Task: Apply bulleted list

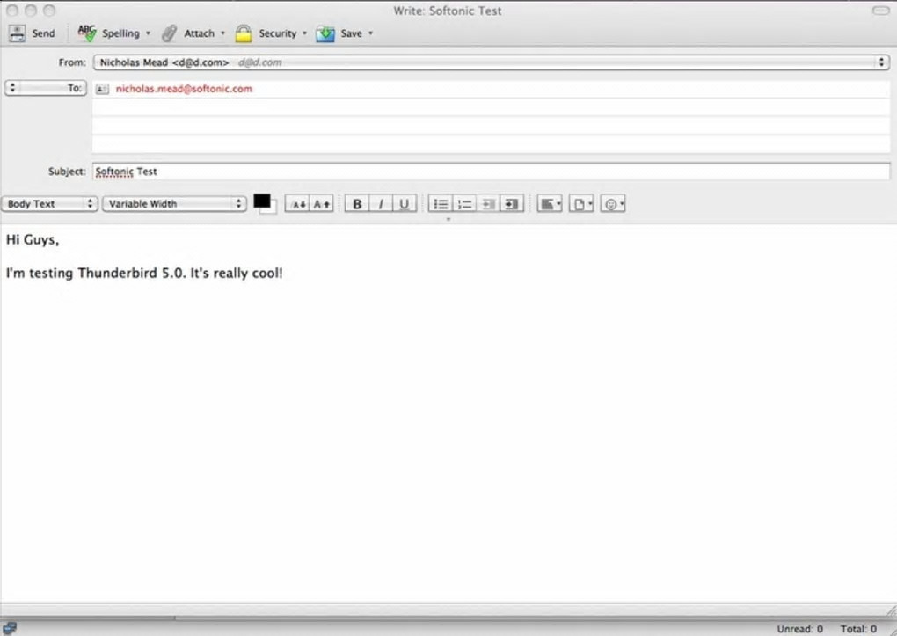Action: click(440, 204)
